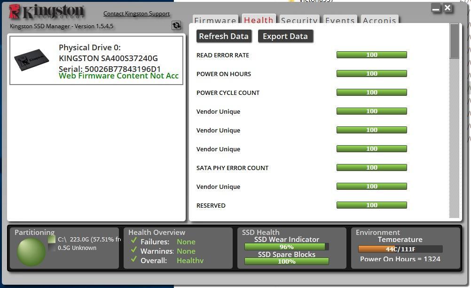Screen dimensions: 471x288
Task: Click the Kingston logo
Action: pyautogui.click(x=46, y=12)
